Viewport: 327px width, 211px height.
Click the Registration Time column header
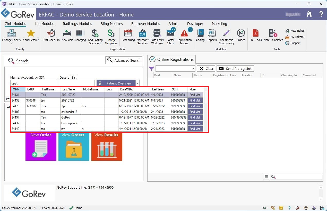point(226,75)
